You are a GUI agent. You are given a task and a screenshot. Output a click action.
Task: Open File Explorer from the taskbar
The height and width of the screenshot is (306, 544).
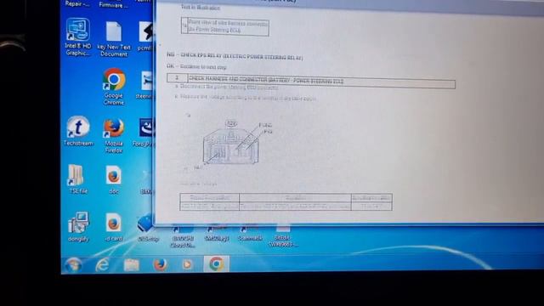(x=132, y=265)
